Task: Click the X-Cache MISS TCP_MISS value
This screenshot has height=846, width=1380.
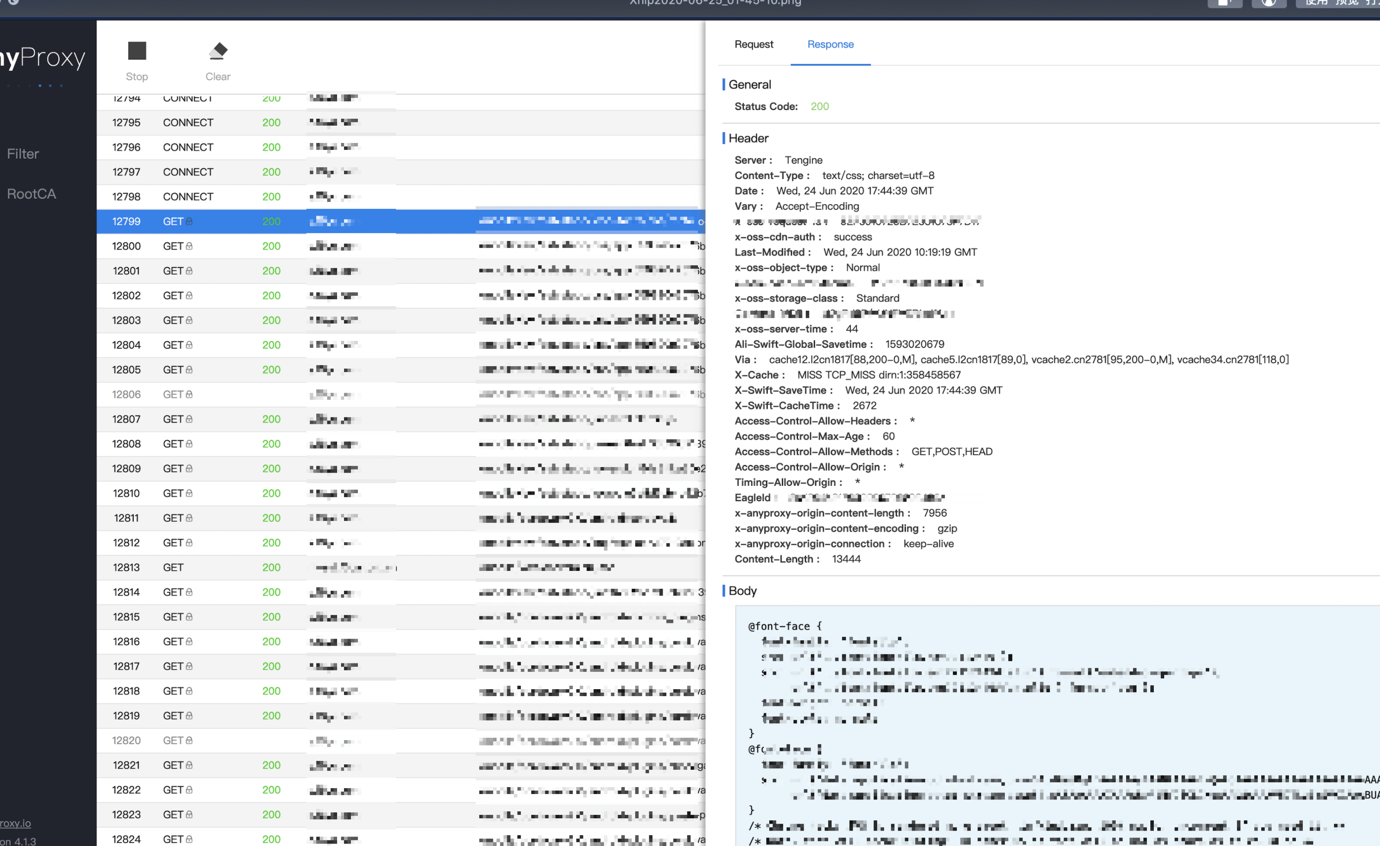Action: (878, 375)
